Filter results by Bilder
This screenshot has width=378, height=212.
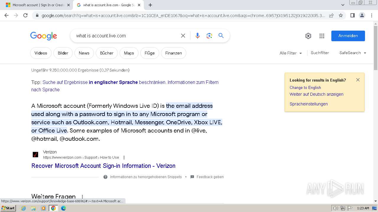(x=63, y=53)
